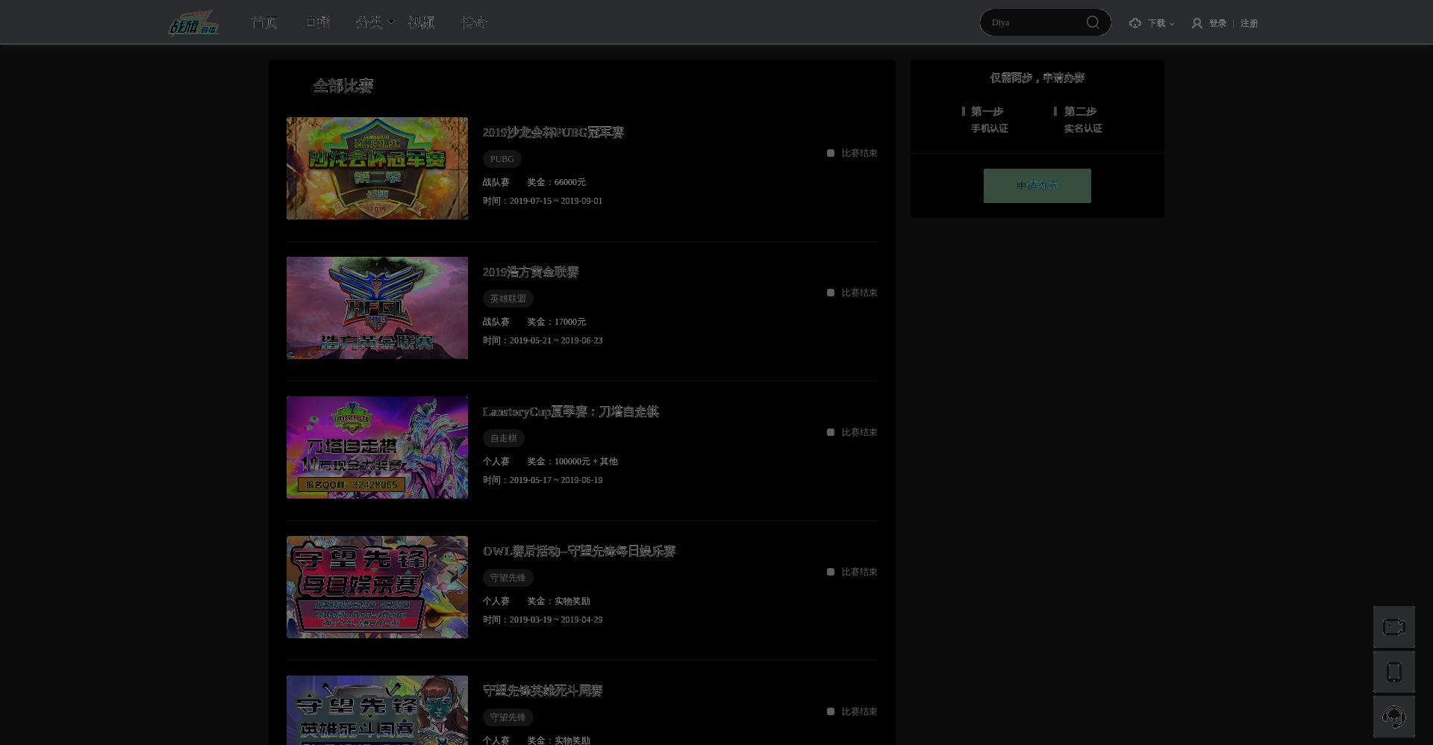The width and height of the screenshot is (1433, 745).
Task: Open the video camera floating widget
Action: point(1394,627)
